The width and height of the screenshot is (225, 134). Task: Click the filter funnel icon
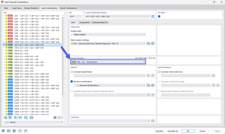20,131
